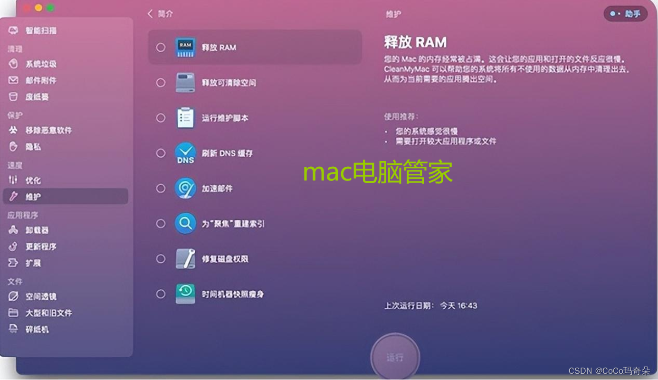Choose 系统垃圾 label in the sidebar

pos(41,64)
